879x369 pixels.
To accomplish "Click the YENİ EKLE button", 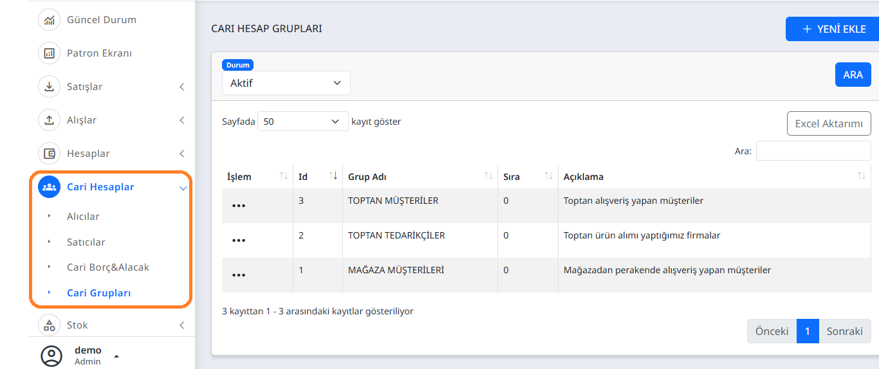I will 833,29.
